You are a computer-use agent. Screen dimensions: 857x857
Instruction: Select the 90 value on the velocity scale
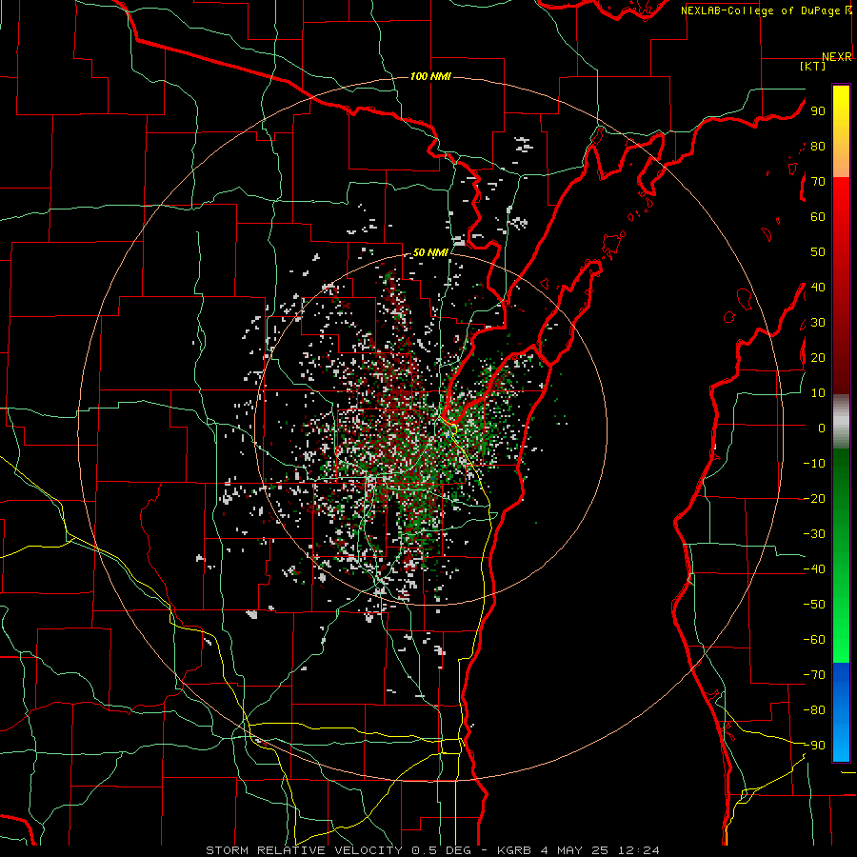[818, 111]
